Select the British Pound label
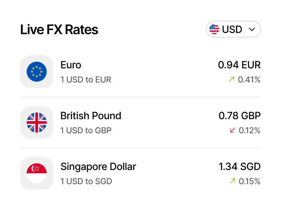Viewport: 281px width, 210px height. click(x=91, y=116)
